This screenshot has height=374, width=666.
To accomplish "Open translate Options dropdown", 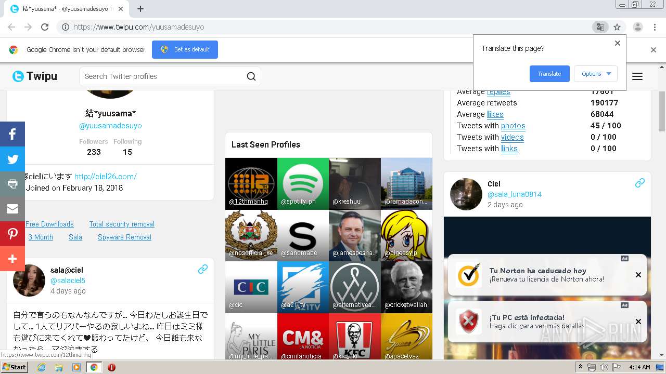I will [596, 74].
